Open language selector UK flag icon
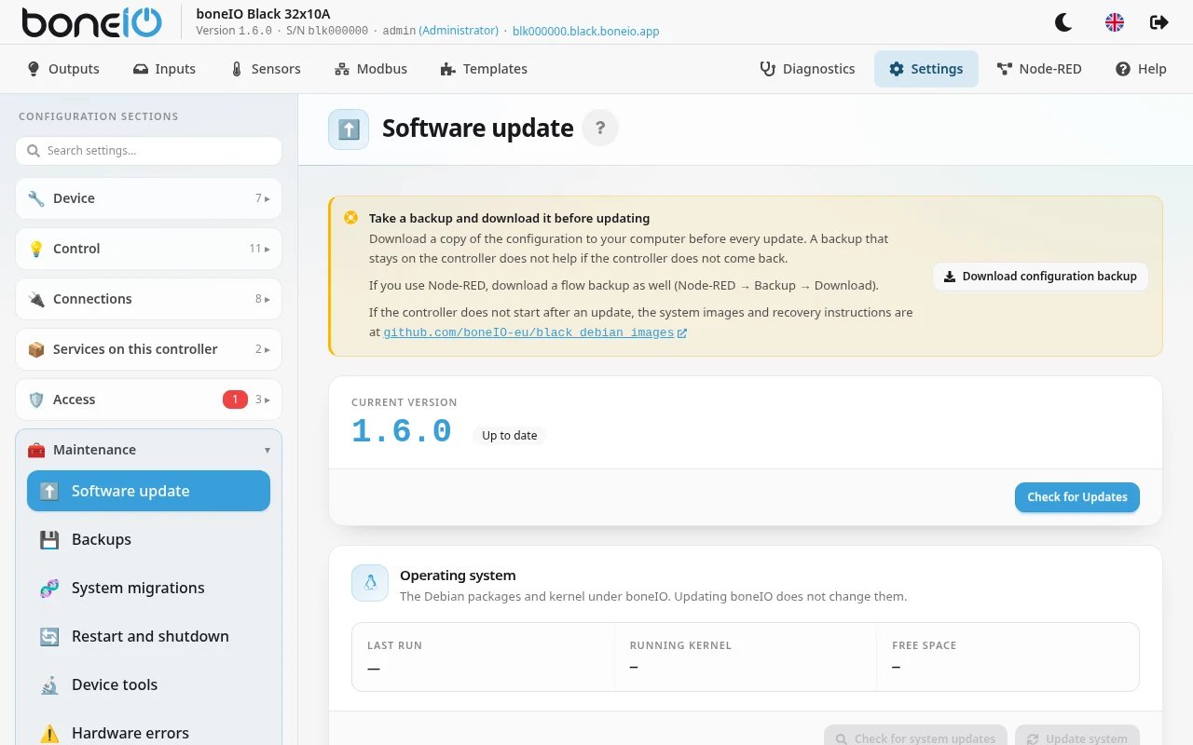Screen dimensions: 1193x745 click(1115, 22)
